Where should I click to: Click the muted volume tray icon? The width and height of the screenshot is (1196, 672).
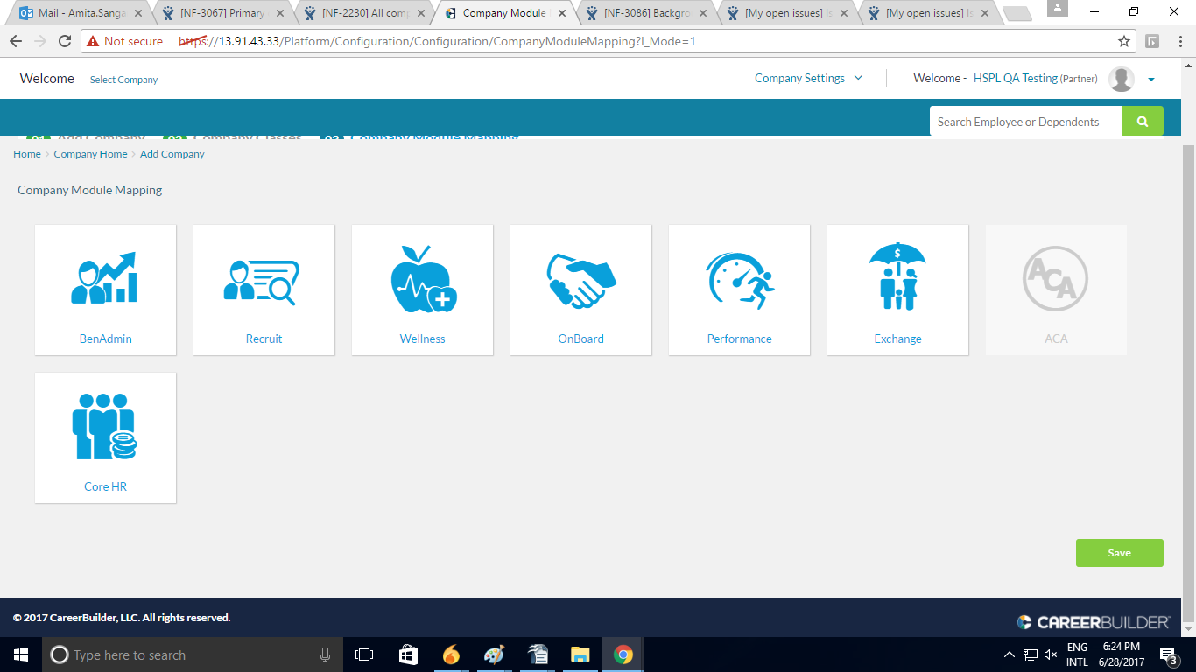click(1051, 654)
